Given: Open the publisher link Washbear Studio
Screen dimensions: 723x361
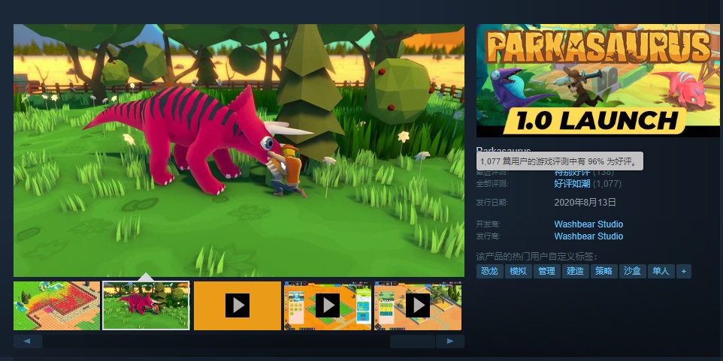Looking at the screenshot, I should [x=588, y=236].
